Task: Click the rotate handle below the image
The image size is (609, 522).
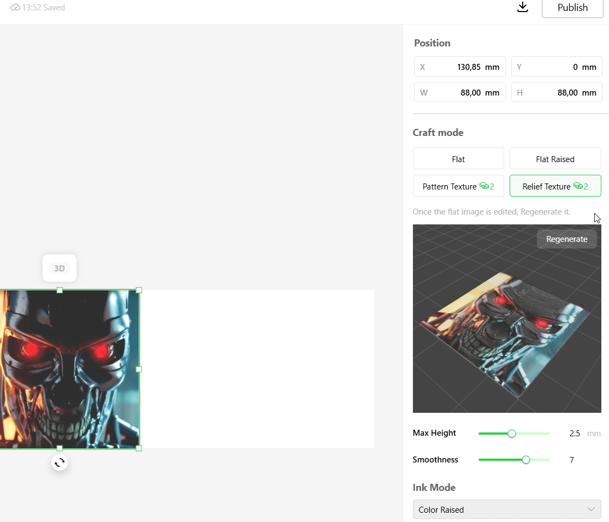Action: coord(60,462)
